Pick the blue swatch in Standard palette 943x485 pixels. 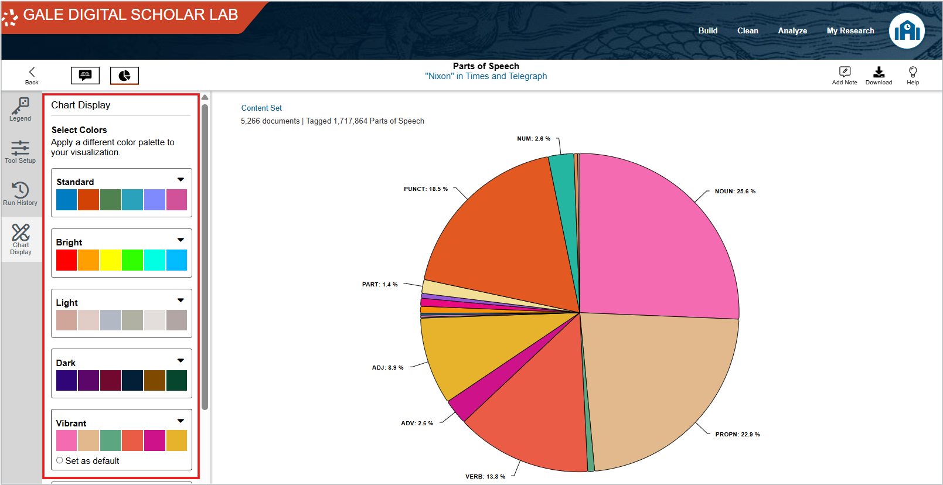point(67,200)
